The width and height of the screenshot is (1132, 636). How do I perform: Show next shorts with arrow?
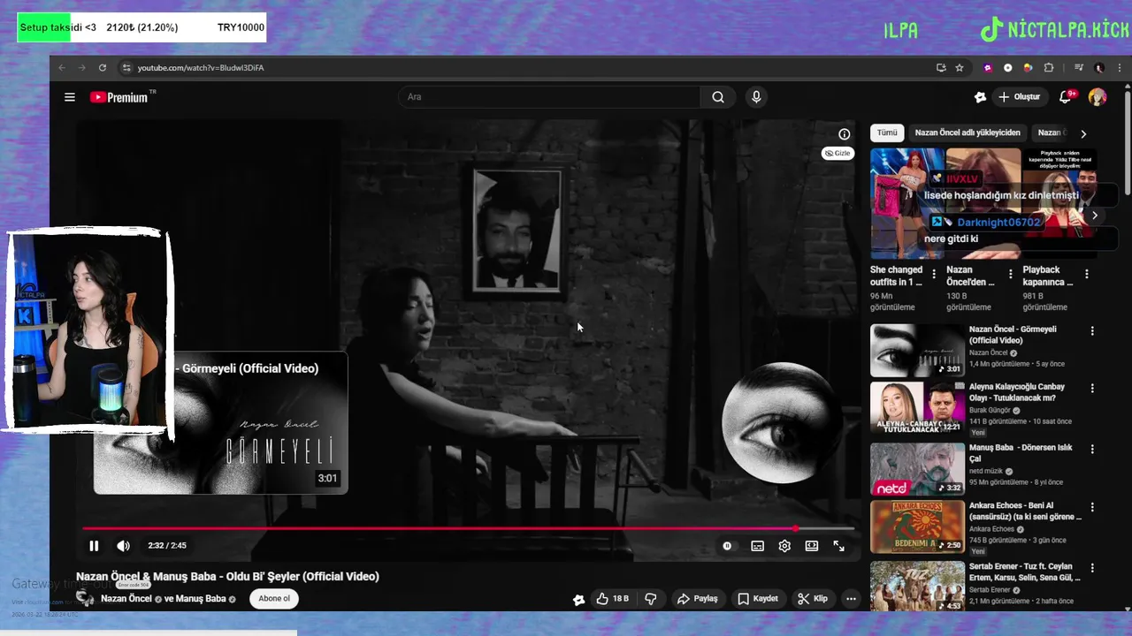coord(1095,216)
